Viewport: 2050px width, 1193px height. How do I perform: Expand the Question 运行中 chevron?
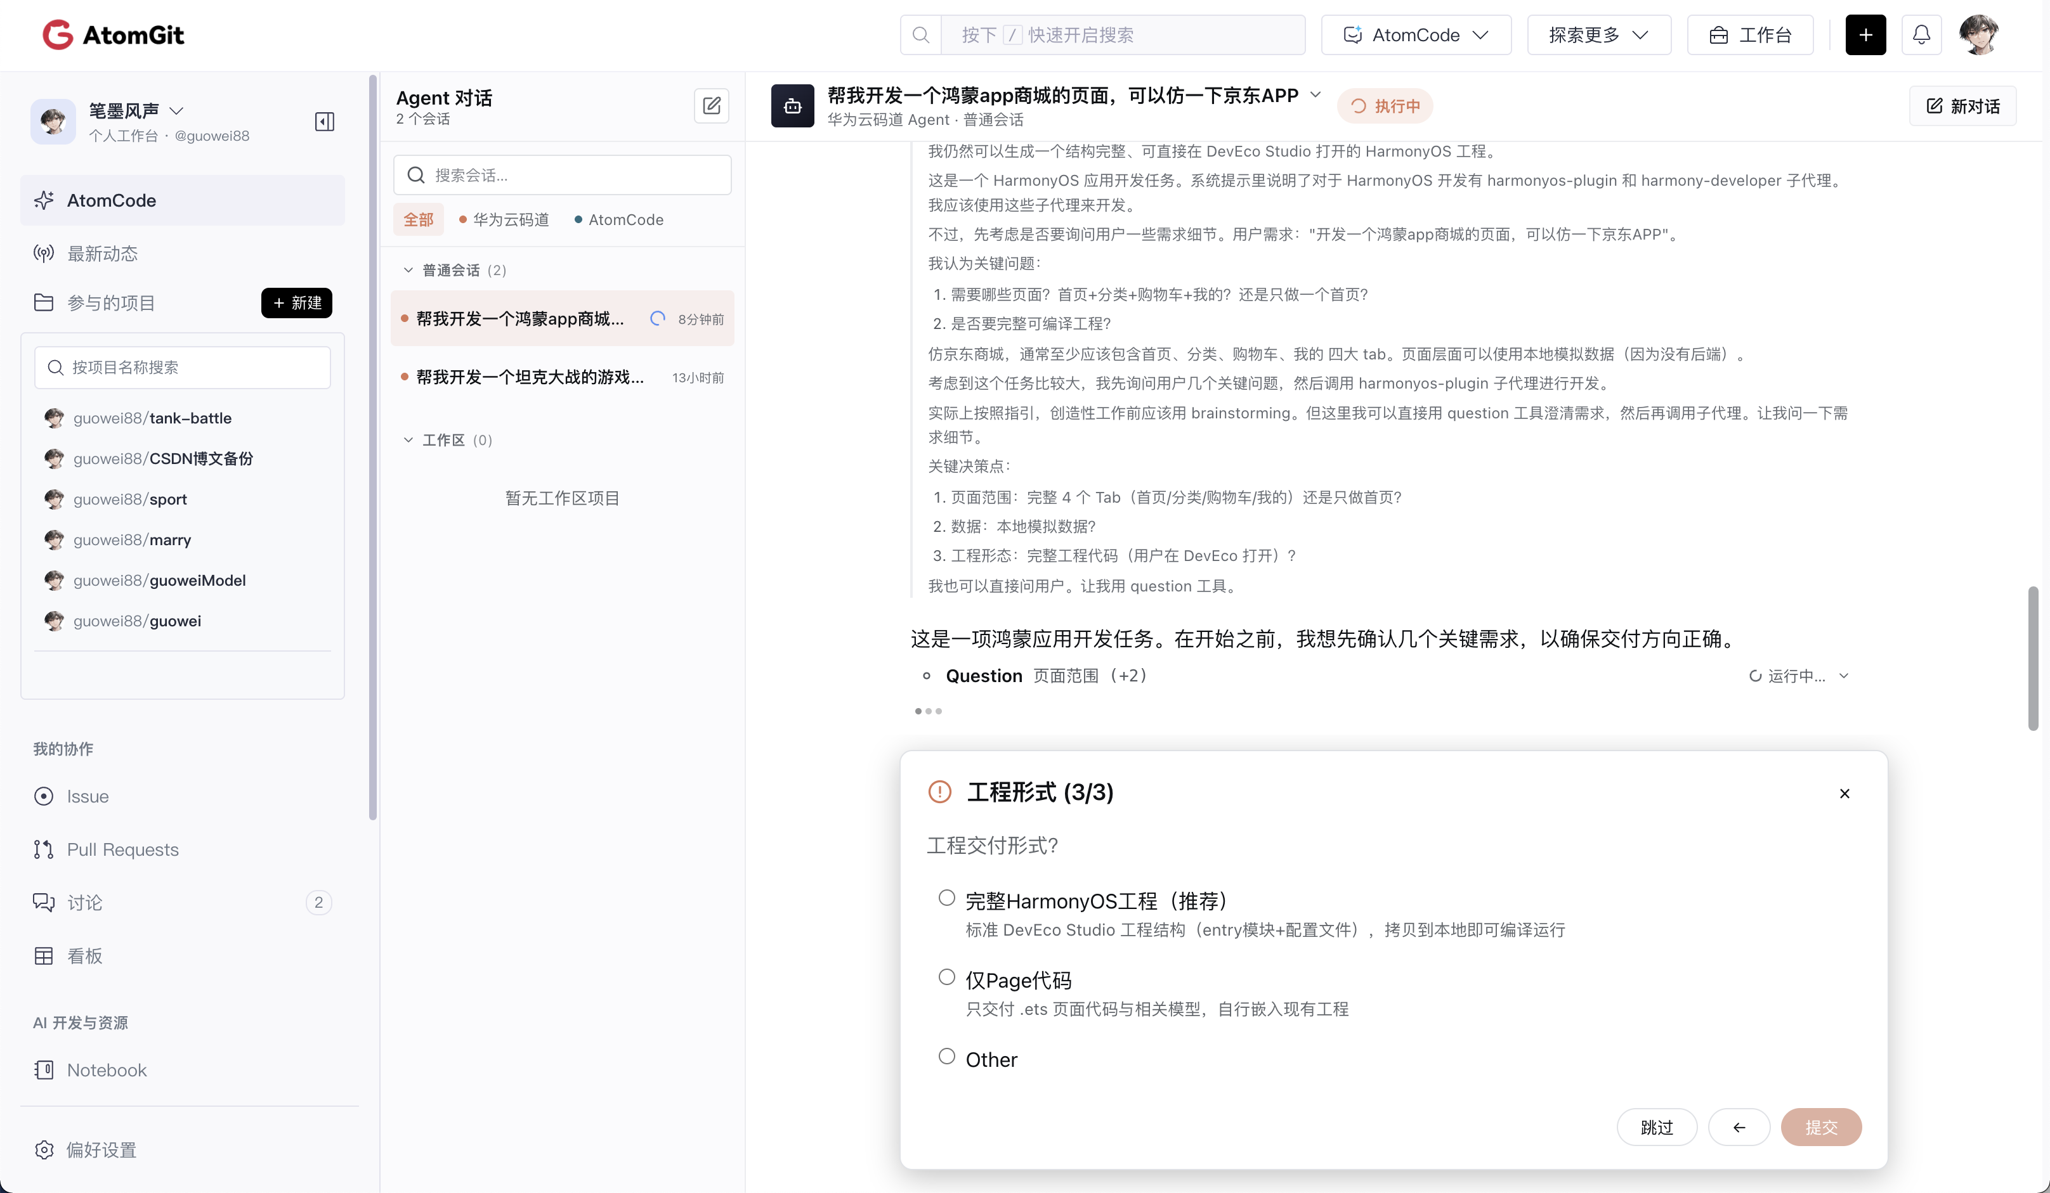pyautogui.click(x=1844, y=676)
